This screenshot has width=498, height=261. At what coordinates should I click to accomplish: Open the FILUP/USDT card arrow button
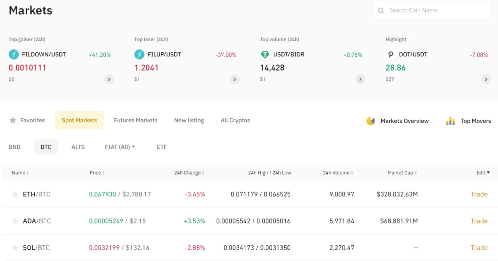click(x=235, y=79)
